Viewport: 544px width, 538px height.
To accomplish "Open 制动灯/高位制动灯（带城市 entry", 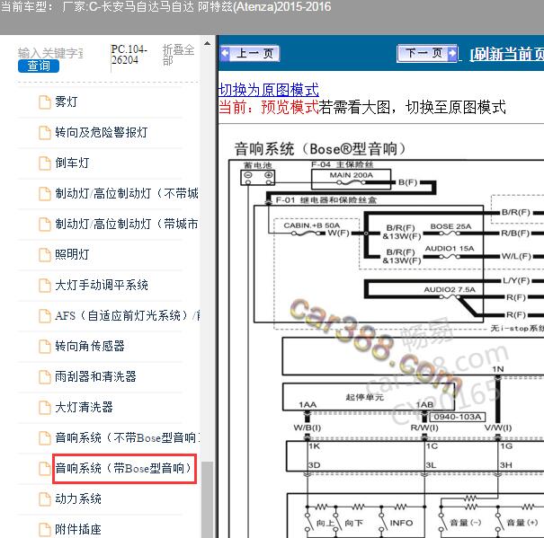I will (x=127, y=224).
